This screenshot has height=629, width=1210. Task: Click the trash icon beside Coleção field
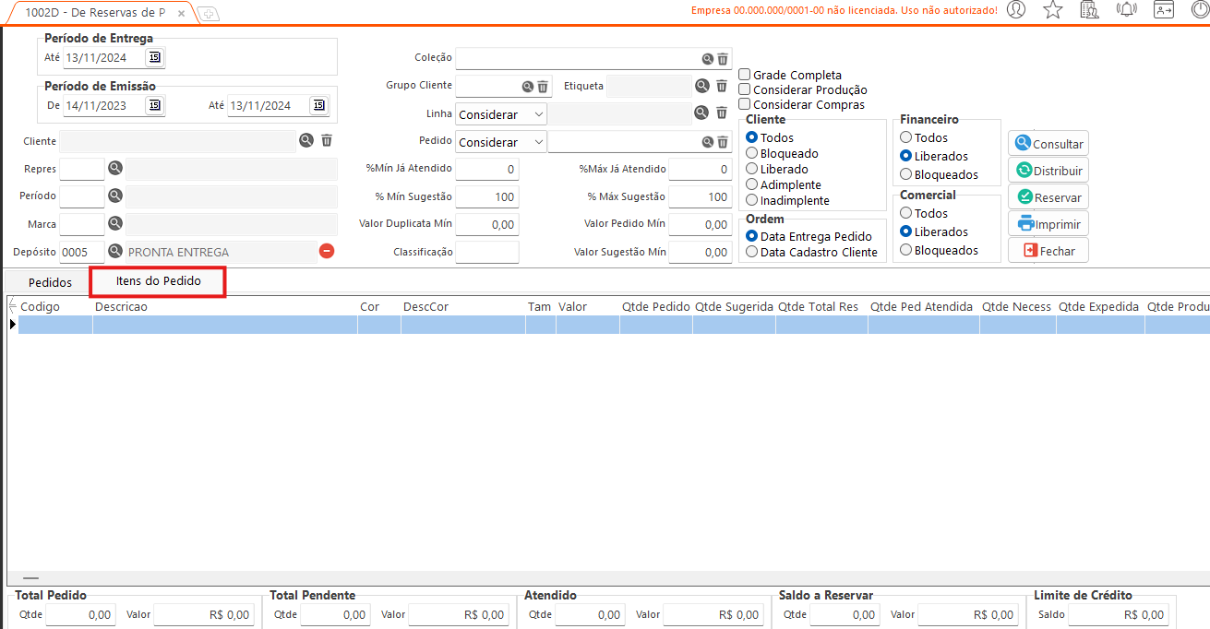[723, 58]
